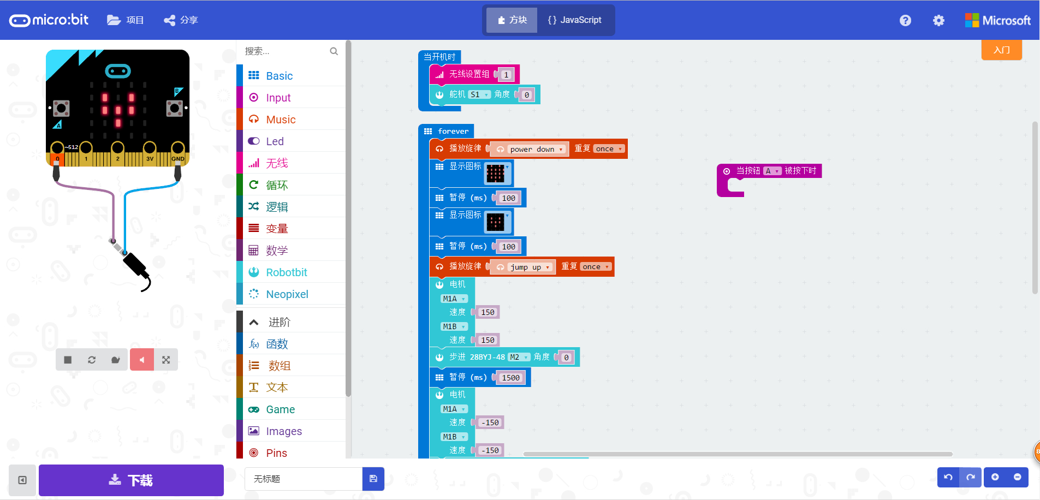Edit the 1500 ms pause value
The image size is (1040, 500).
click(x=510, y=378)
